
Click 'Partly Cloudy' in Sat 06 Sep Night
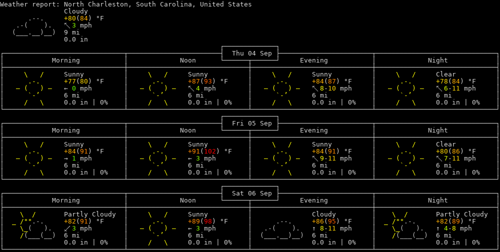[462, 214]
